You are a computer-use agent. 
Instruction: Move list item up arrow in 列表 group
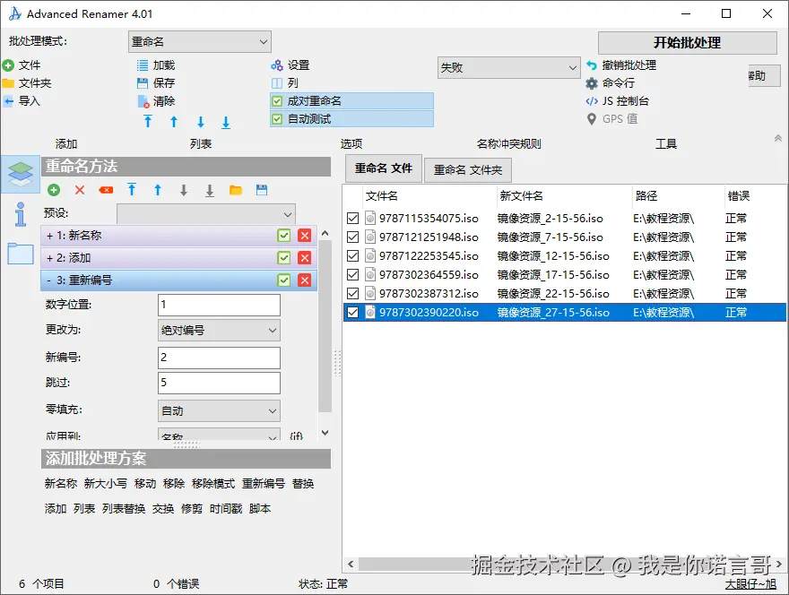point(174,122)
